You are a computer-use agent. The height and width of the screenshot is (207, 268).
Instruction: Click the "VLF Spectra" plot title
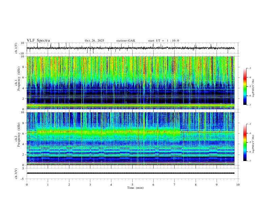click(x=38, y=41)
